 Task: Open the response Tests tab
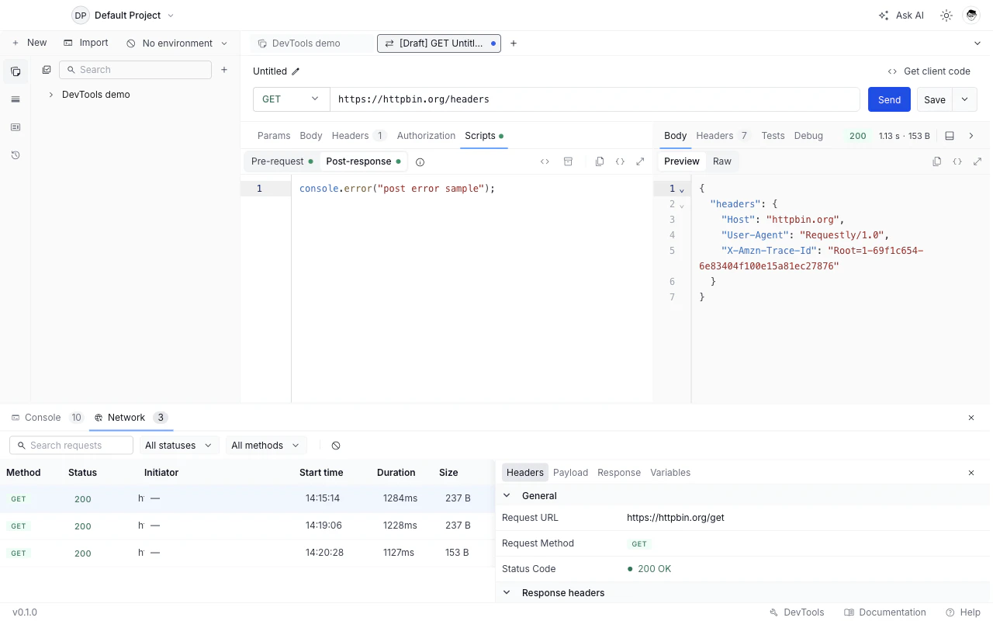click(773, 136)
